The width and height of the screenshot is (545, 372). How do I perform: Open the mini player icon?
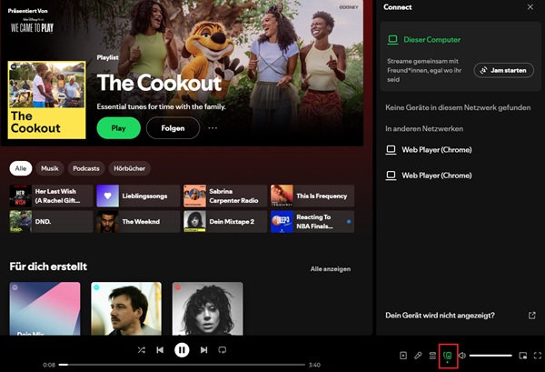(x=523, y=356)
